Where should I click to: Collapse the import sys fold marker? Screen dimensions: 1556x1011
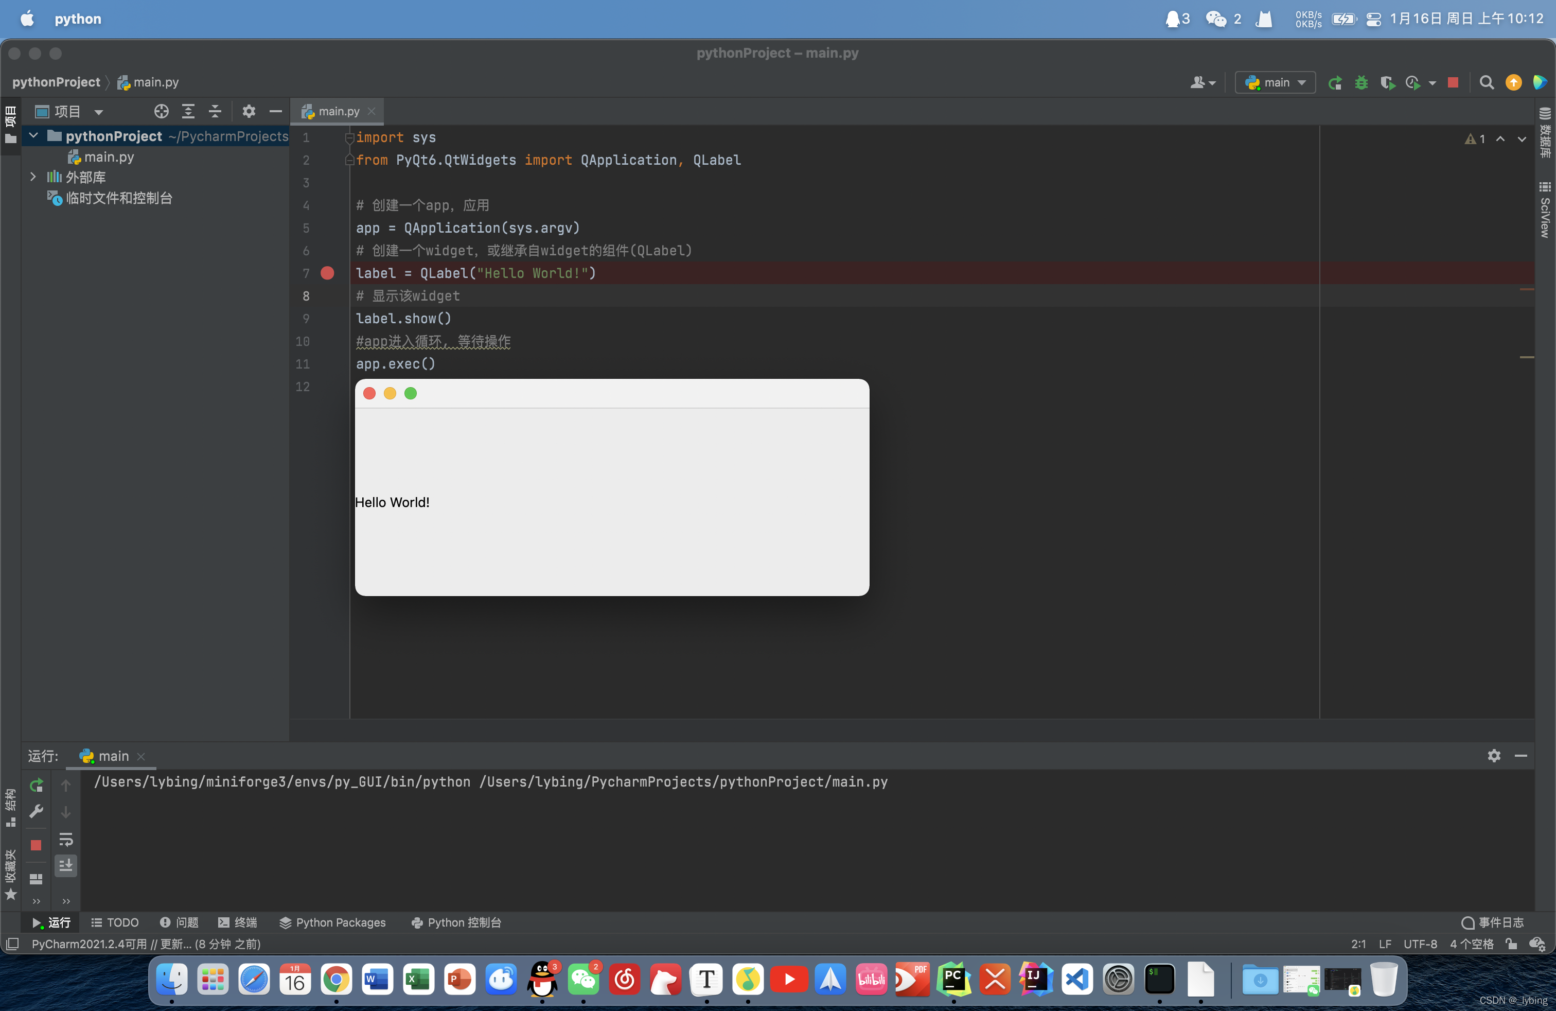tap(349, 137)
